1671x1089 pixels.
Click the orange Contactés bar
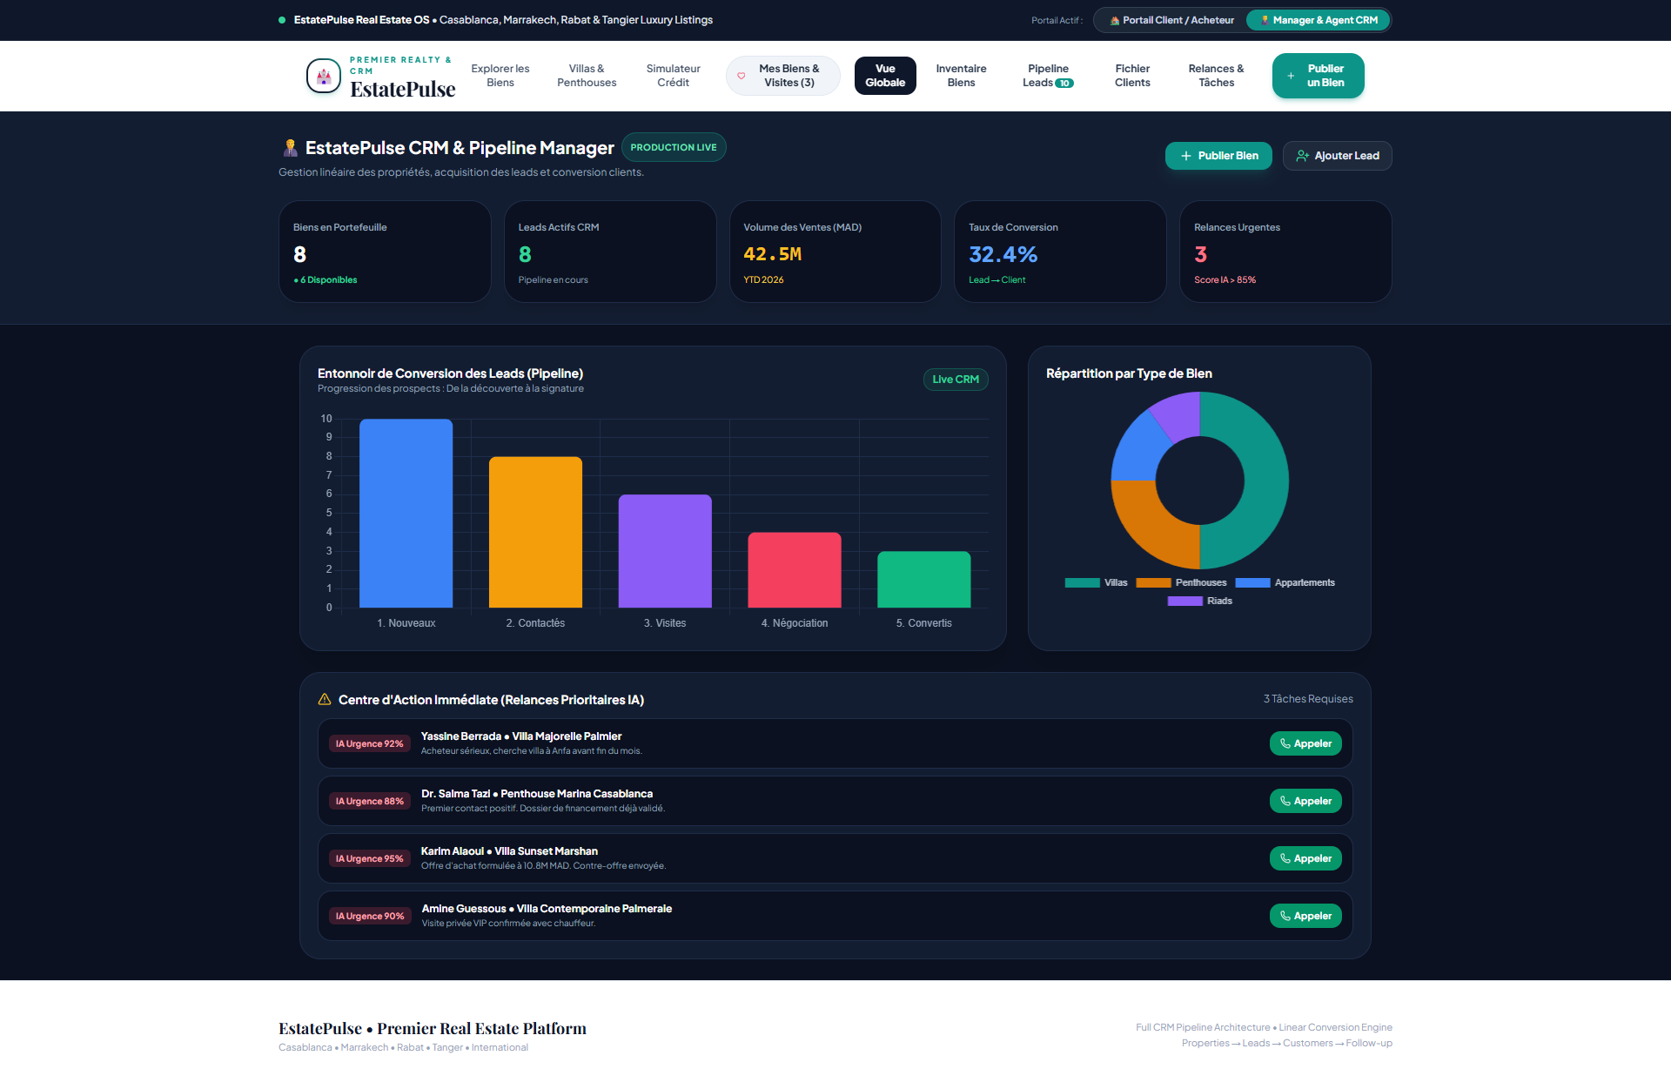click(x=535, y=532)
